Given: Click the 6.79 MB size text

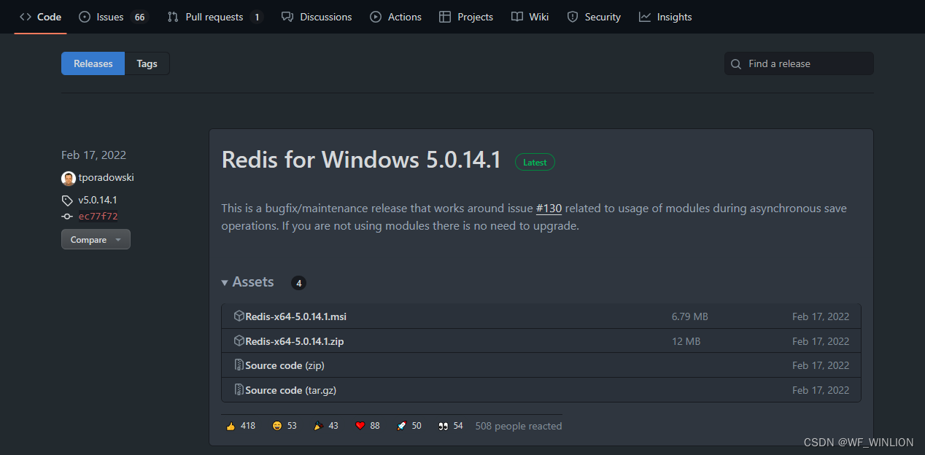Looking at the screenshot, I should coord(690,316).
